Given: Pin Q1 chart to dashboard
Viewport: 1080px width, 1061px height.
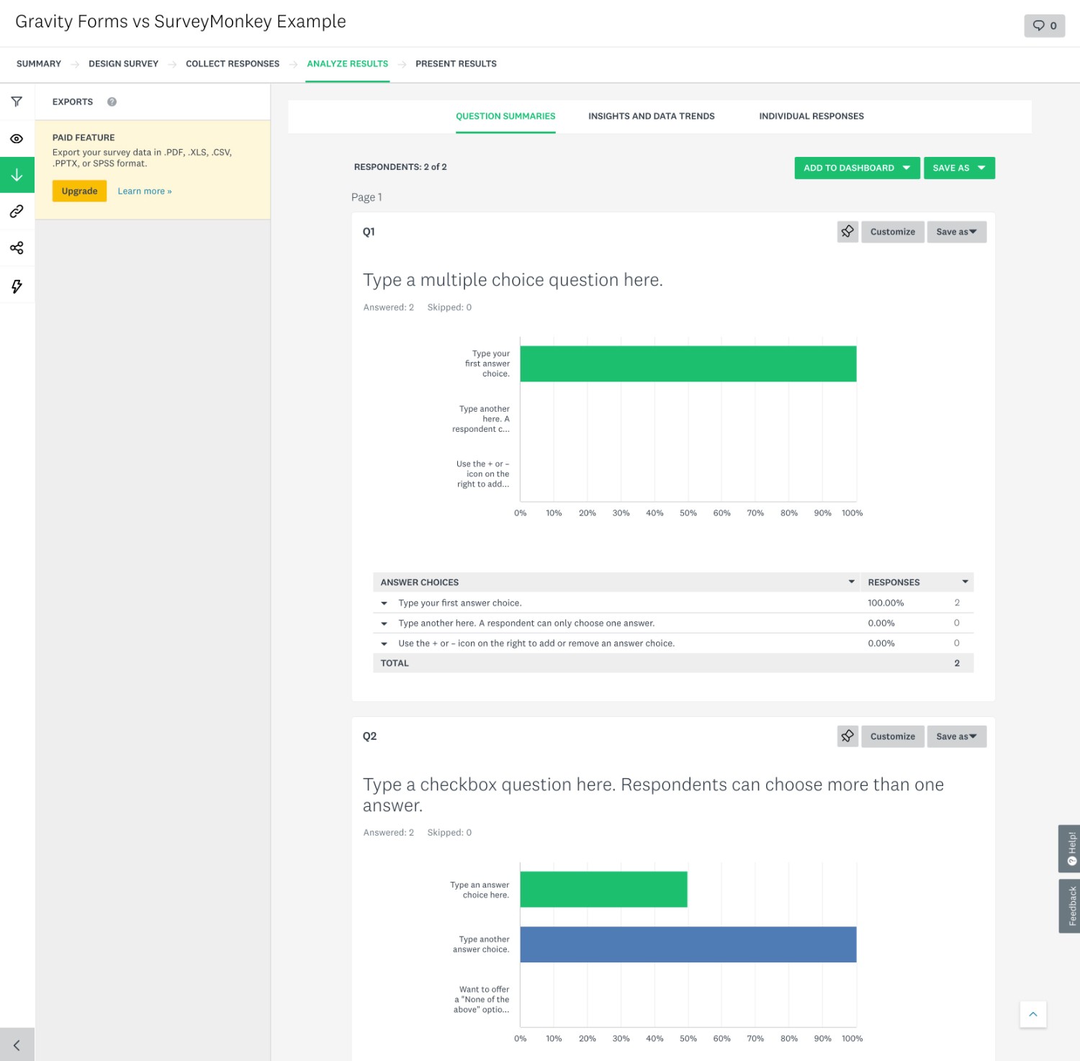Looking at the screenshot, I should pyautogui.click(x=847, y=232).
